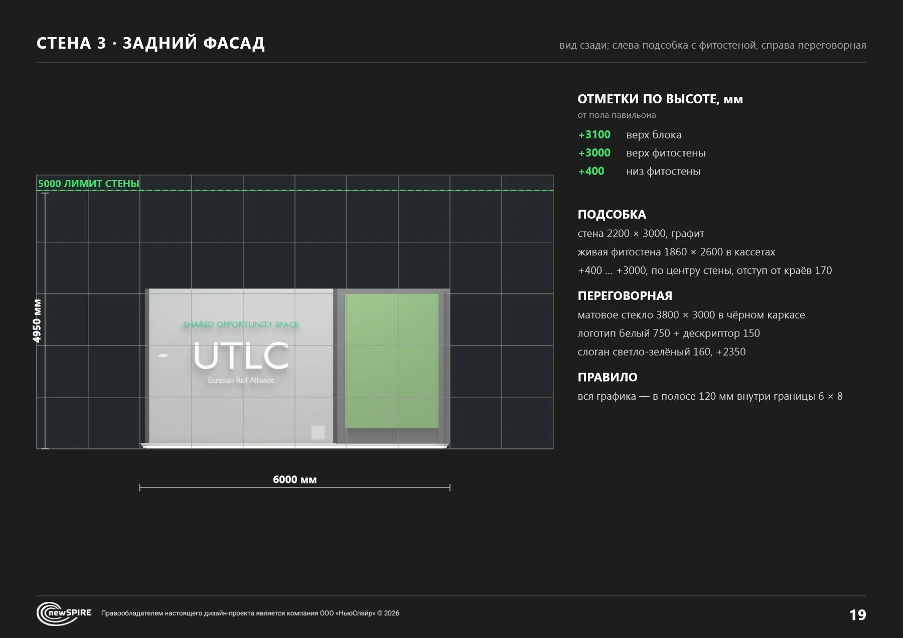The image size is (903, 638).
Task: Click the line 'слоган светло-зелёный 160, +2350'
Action: tap(662, 352)
